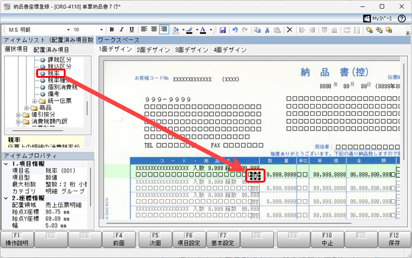Expand the 消費税額内訳 folder

point(18,121)
